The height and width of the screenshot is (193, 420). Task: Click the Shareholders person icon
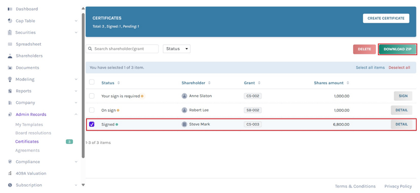pyautogui.click(x=10, y=56)
